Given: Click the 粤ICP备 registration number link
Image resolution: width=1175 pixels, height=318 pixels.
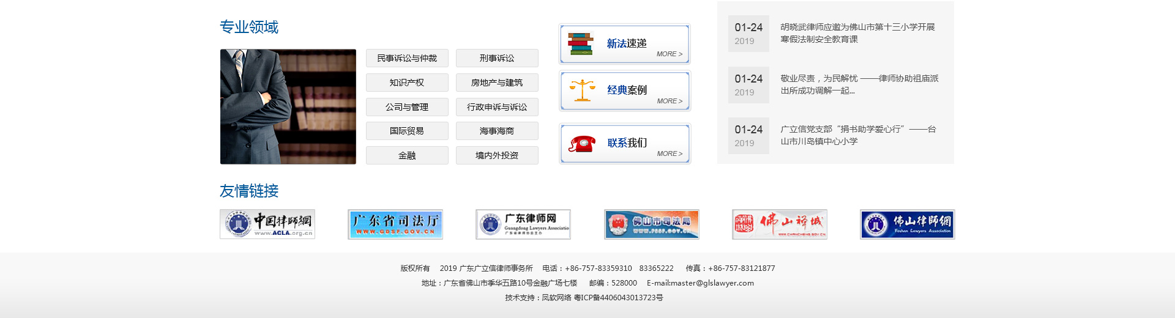Looking at the screenshot, I should point(618,298).
